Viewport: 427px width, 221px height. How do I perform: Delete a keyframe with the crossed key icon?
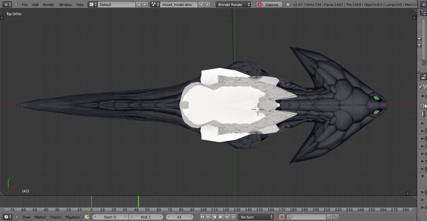click(x=336, y=217)
